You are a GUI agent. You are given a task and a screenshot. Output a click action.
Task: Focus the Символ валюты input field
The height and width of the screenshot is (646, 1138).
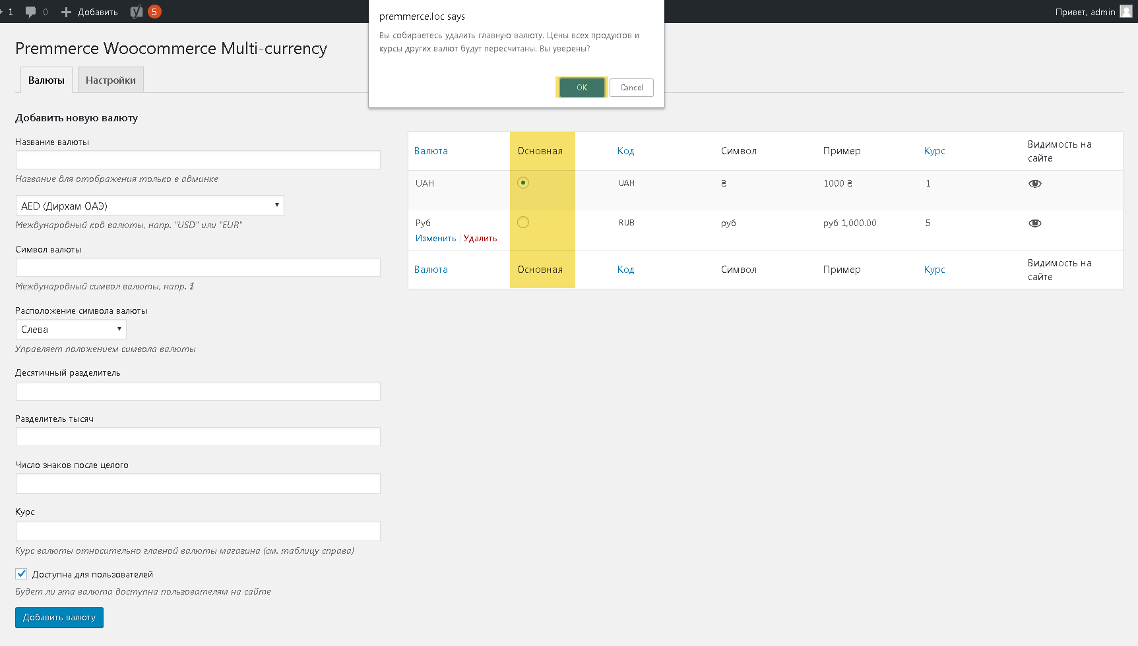[x=198, y=267]
